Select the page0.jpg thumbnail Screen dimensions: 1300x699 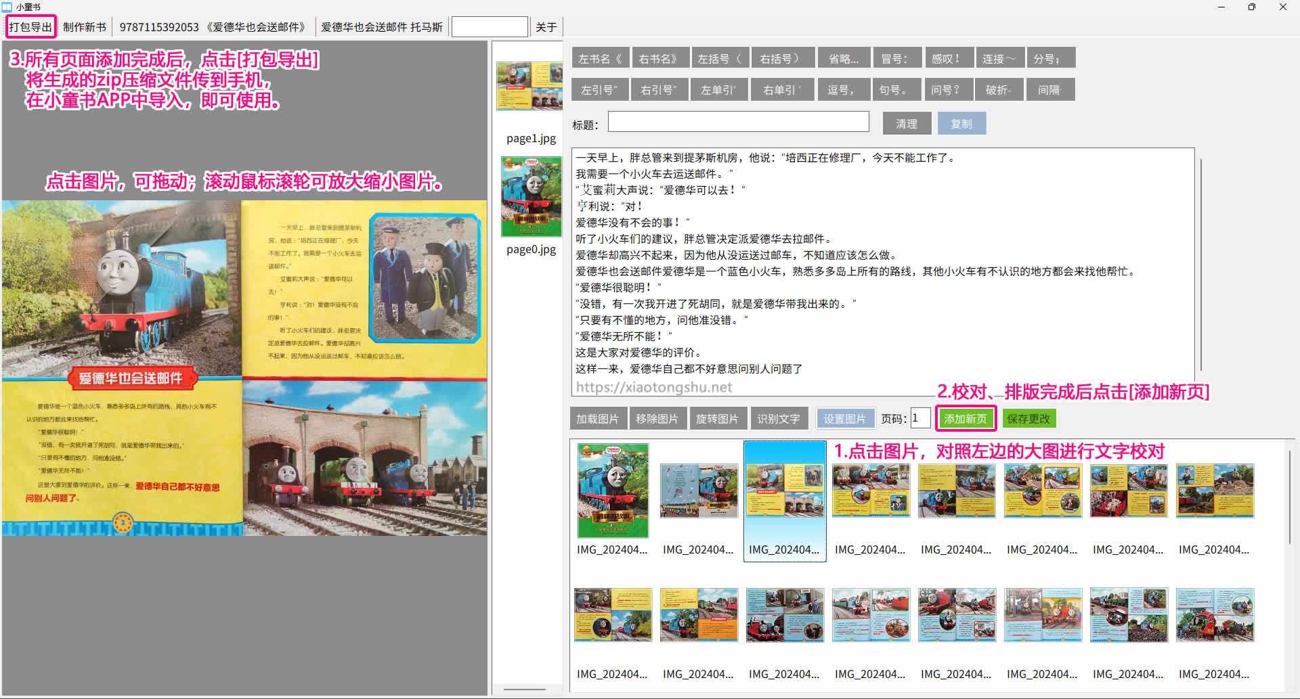[532, 206]
